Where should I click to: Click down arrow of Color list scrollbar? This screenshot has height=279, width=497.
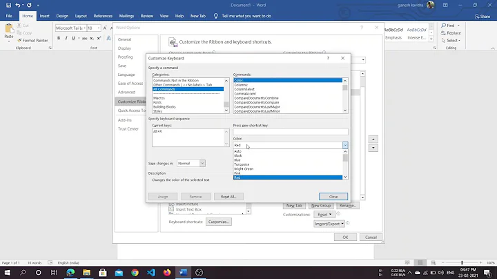click(345, 177)
